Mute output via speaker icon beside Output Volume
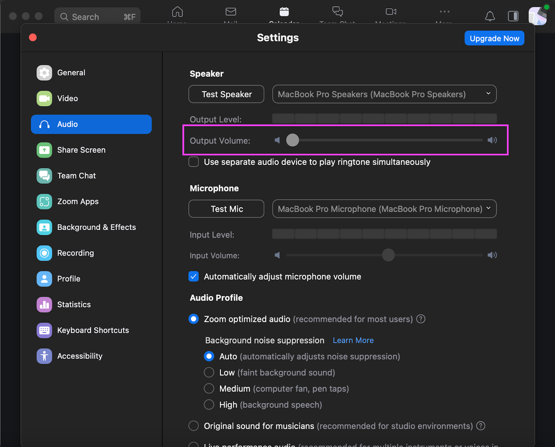555x447 pixels. pos(277,140)
